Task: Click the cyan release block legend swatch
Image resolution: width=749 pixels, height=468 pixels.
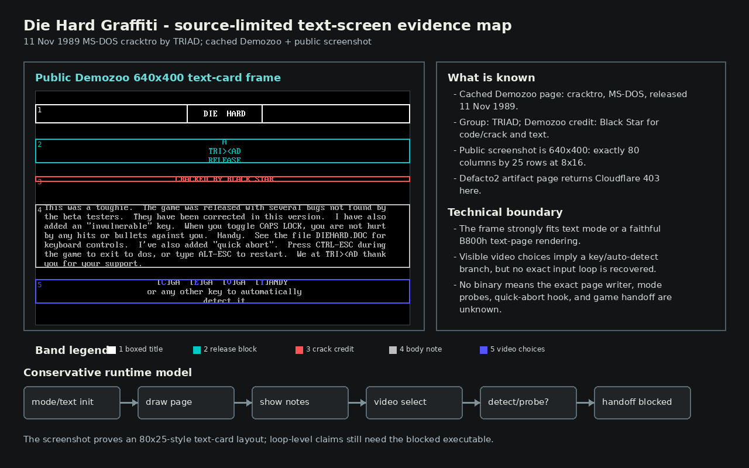Action: tap(197, 350)
